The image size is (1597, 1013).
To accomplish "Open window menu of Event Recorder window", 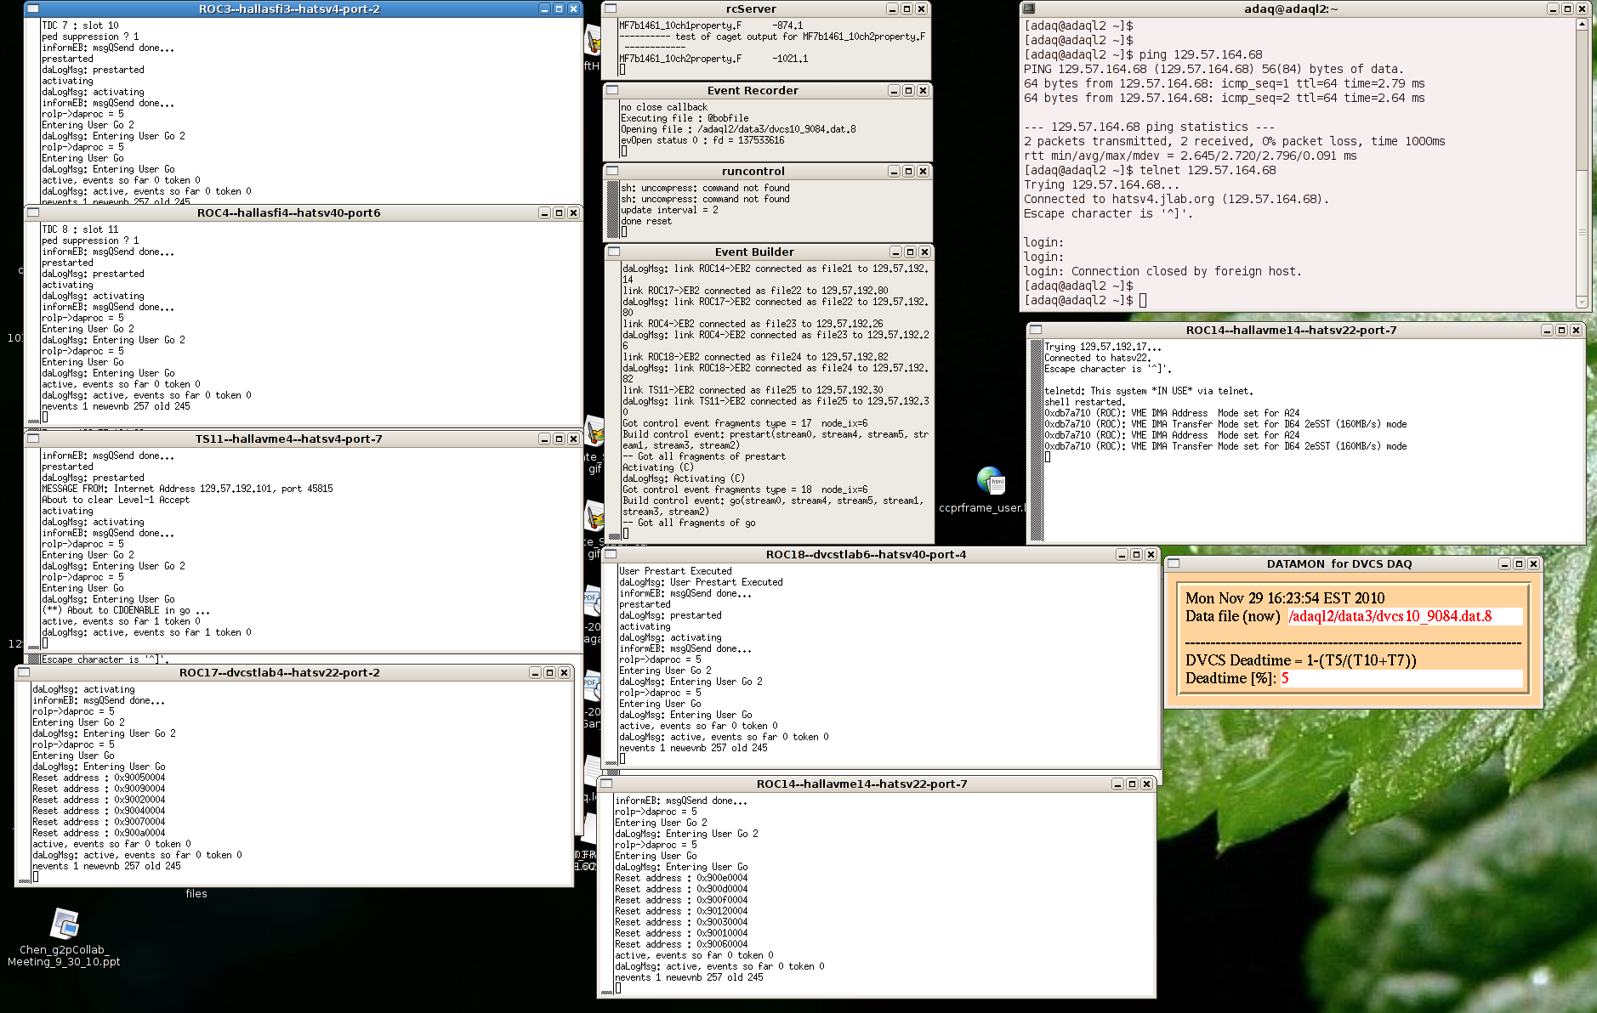I will pyautogui.click(x=611, y=90).
